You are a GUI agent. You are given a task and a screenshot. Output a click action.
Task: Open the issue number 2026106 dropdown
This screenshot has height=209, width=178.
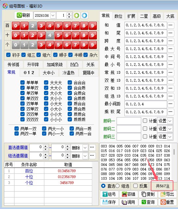53,15
